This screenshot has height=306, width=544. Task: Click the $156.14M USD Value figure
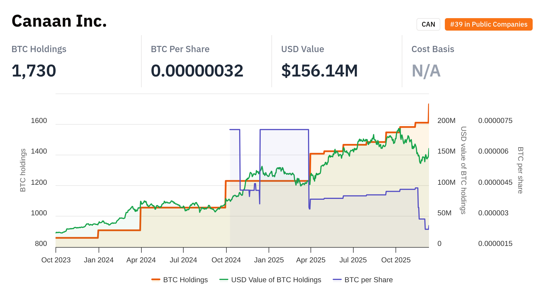click(x=319, y=71)
